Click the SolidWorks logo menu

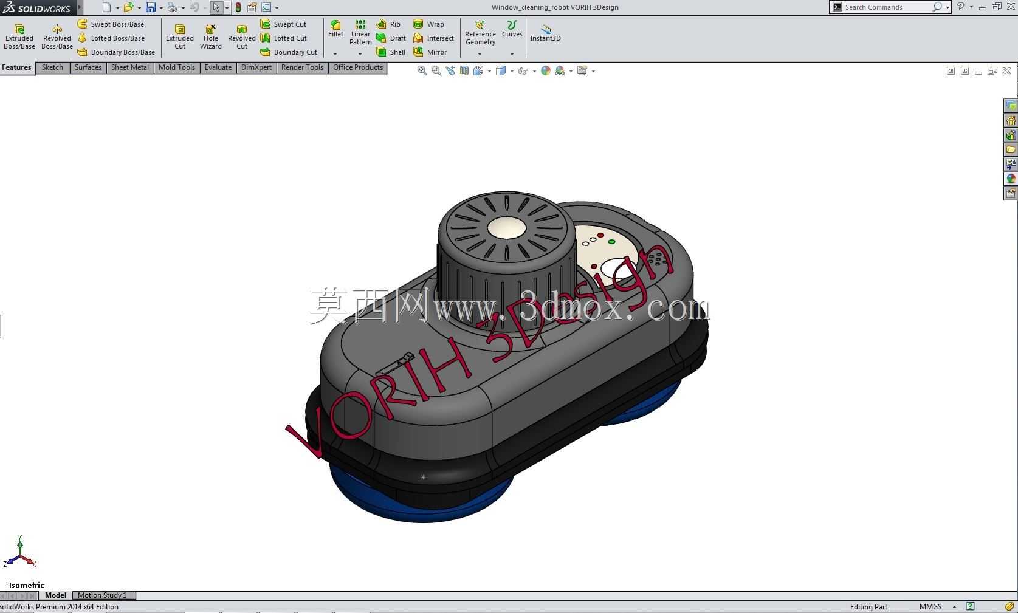(38, 7)
